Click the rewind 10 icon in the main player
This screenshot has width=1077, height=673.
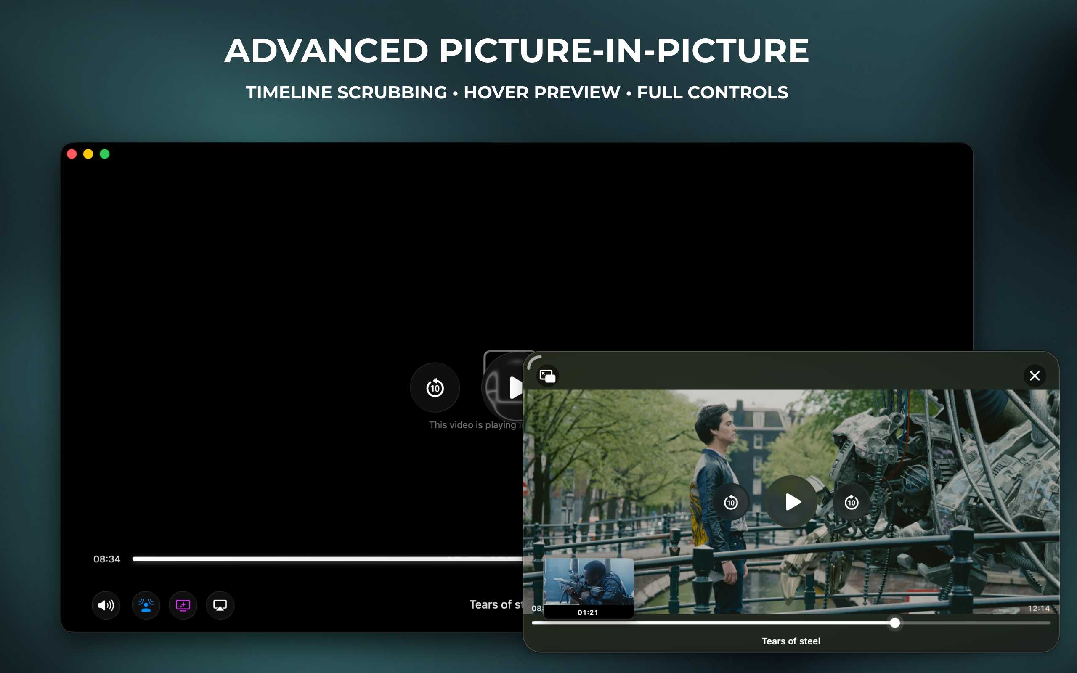coord(434,387)
